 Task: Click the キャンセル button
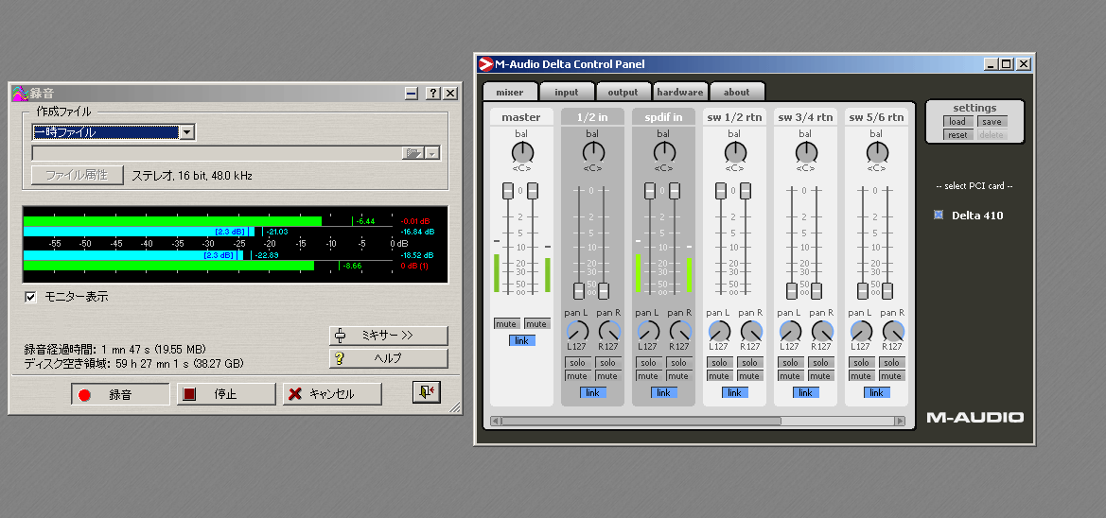click(x=332, y=395)
